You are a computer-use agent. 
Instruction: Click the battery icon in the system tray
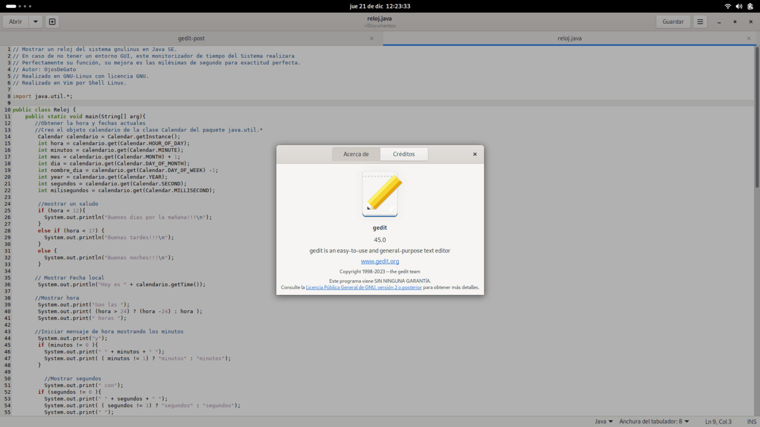pyautogui.click(x=751, y=6)
